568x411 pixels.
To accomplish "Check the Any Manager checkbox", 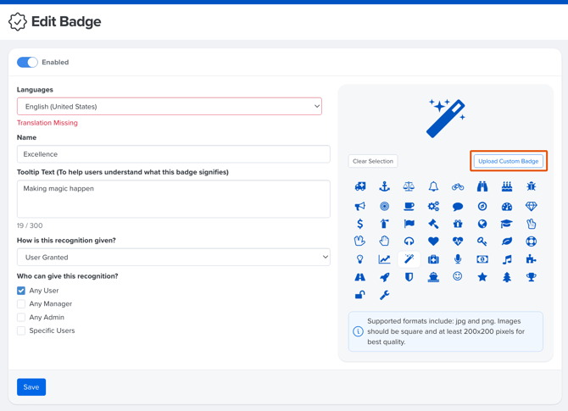I will coord(21,304).
